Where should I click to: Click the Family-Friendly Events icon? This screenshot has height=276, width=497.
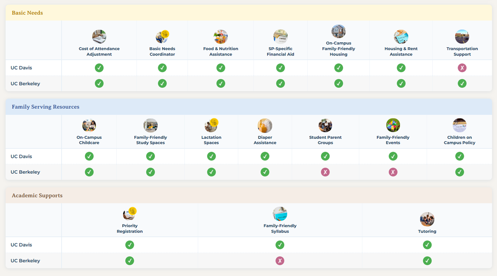point(393,126)
